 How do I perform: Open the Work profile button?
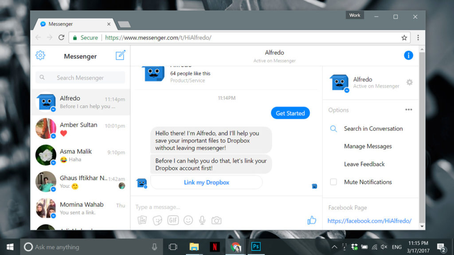(355, 15)
